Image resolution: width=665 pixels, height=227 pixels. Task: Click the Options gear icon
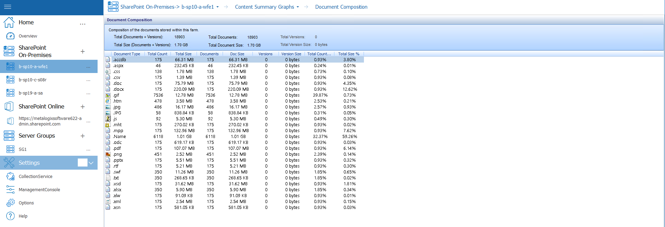10,203
